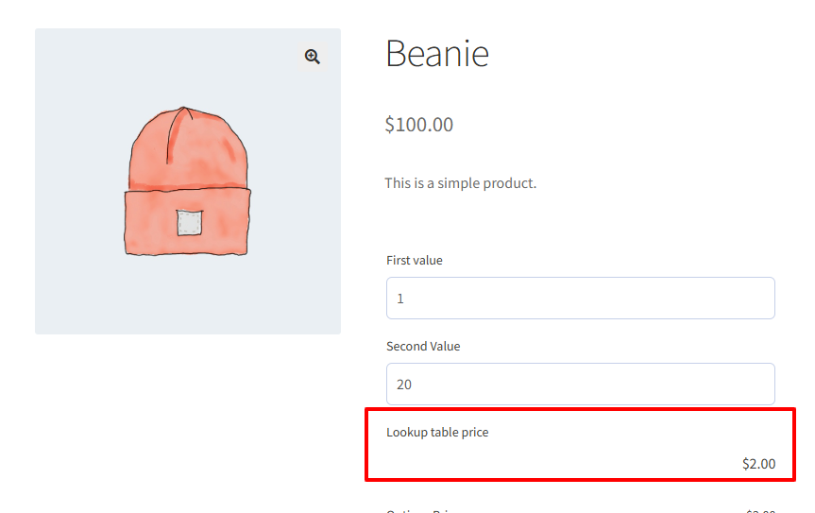This screenshot has width=815, height=513.
Task: Click the "Second Value" field label
Action: click(x=423, y=346)
